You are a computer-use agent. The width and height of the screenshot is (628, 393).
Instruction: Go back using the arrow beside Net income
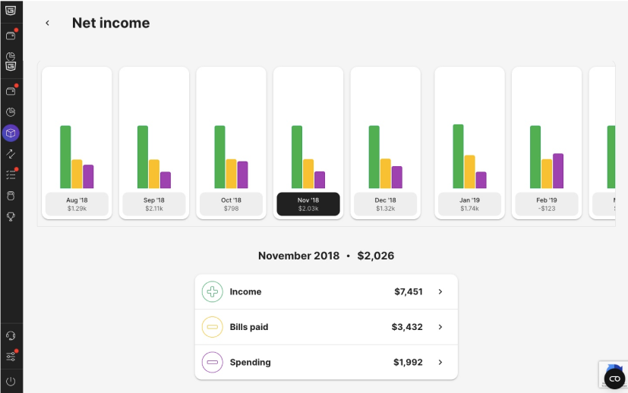tap(47, 24)
